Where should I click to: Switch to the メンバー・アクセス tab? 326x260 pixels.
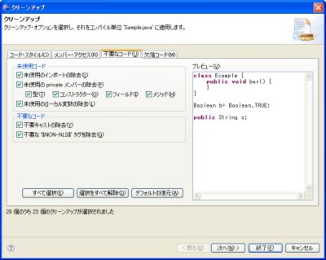click(76, 55)
